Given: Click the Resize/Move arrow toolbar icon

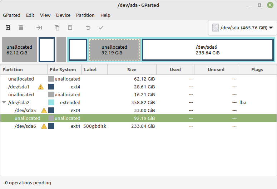Looking at the screenshot, I should click(39, 28).
